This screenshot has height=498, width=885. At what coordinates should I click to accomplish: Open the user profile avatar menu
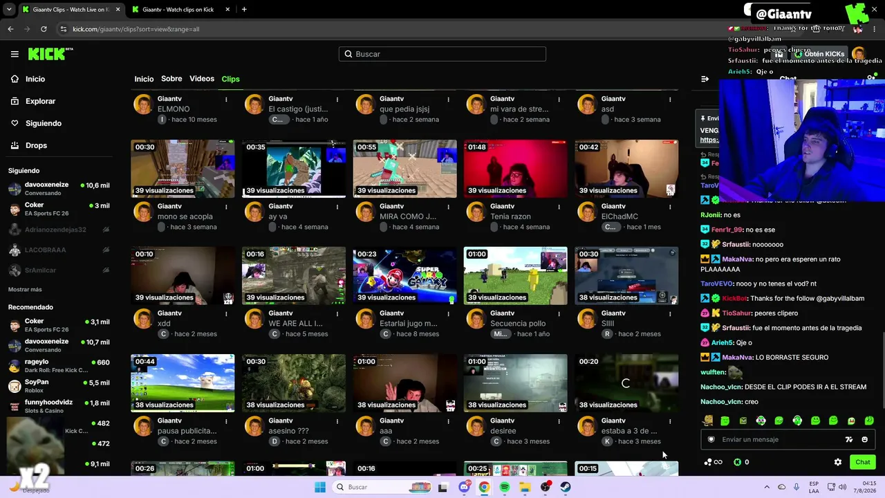point(859,54)
